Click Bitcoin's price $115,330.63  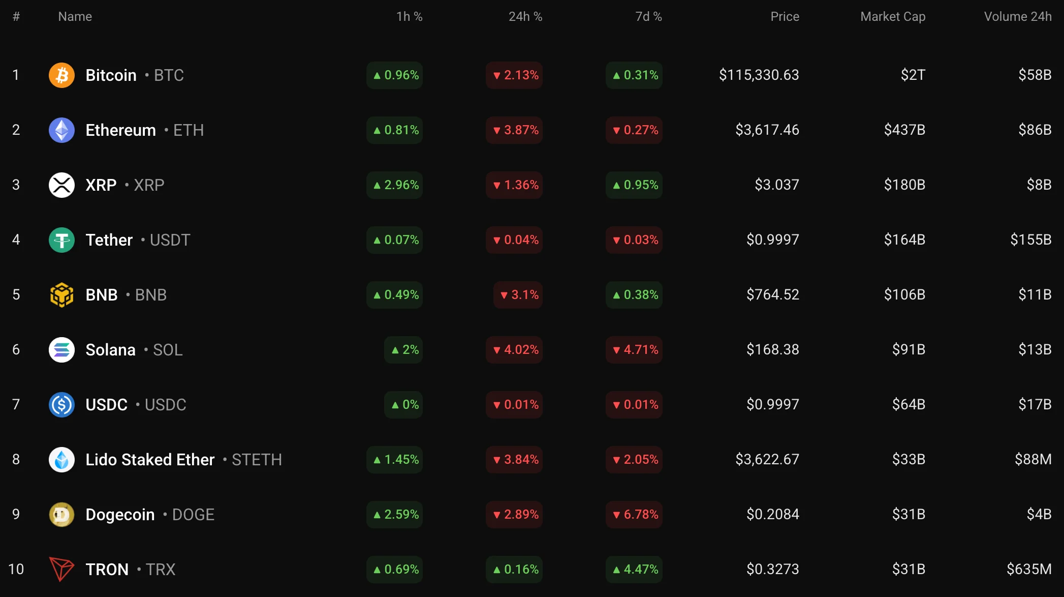tap(759, 75)
